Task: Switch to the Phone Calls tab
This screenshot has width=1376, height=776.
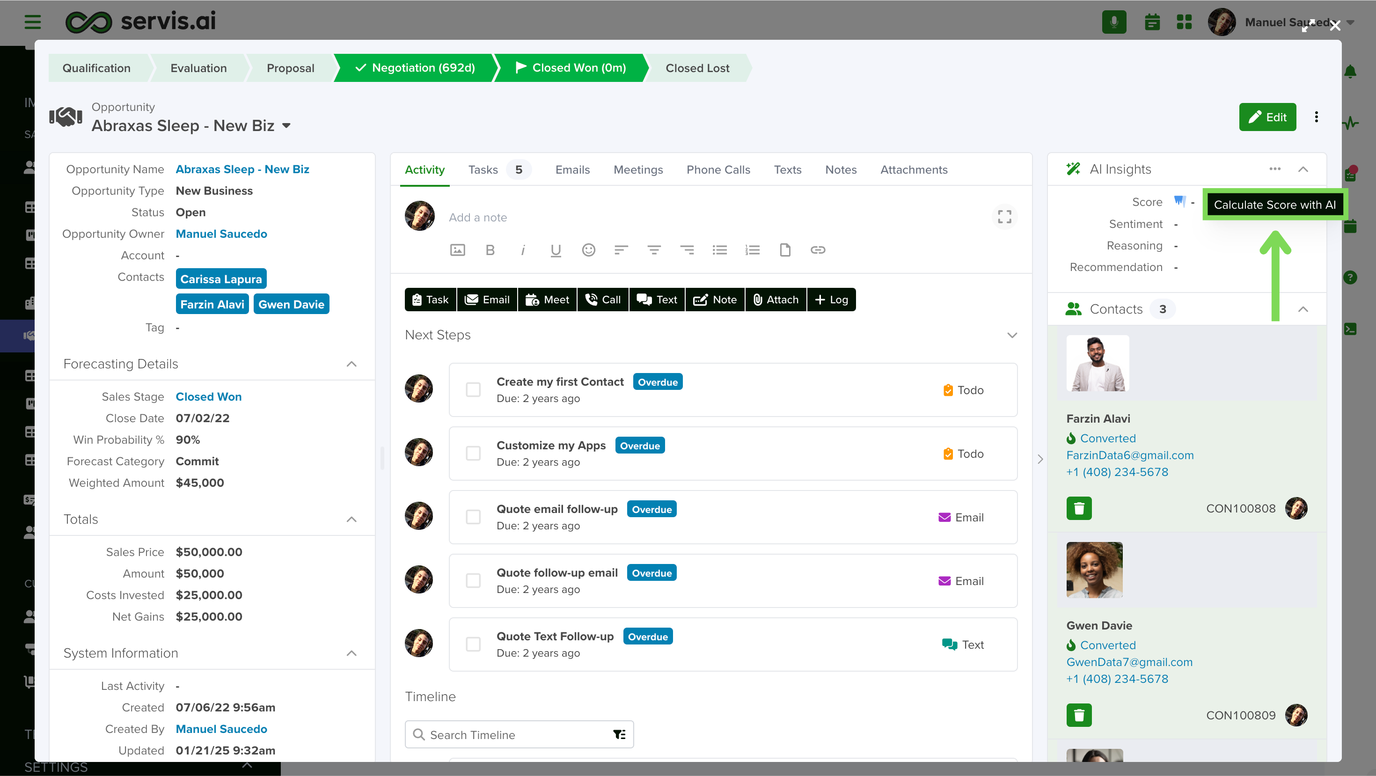Action: 718,169
